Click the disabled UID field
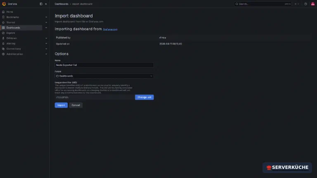317x178 pixels. click(x=95, y=97)
